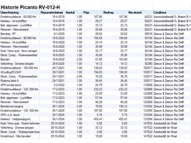Screen dimensions: 191x143
Task: Select the Km-stand column header
Action: [x=135, y=13]
